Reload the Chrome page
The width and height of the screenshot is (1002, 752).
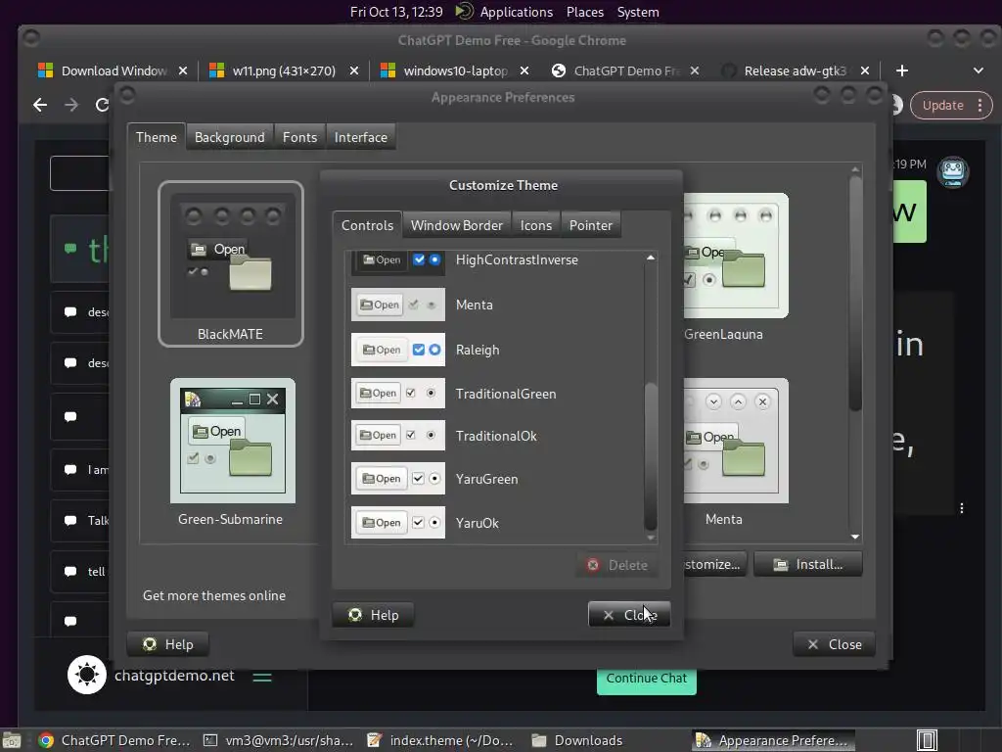[x=102, y=105]
